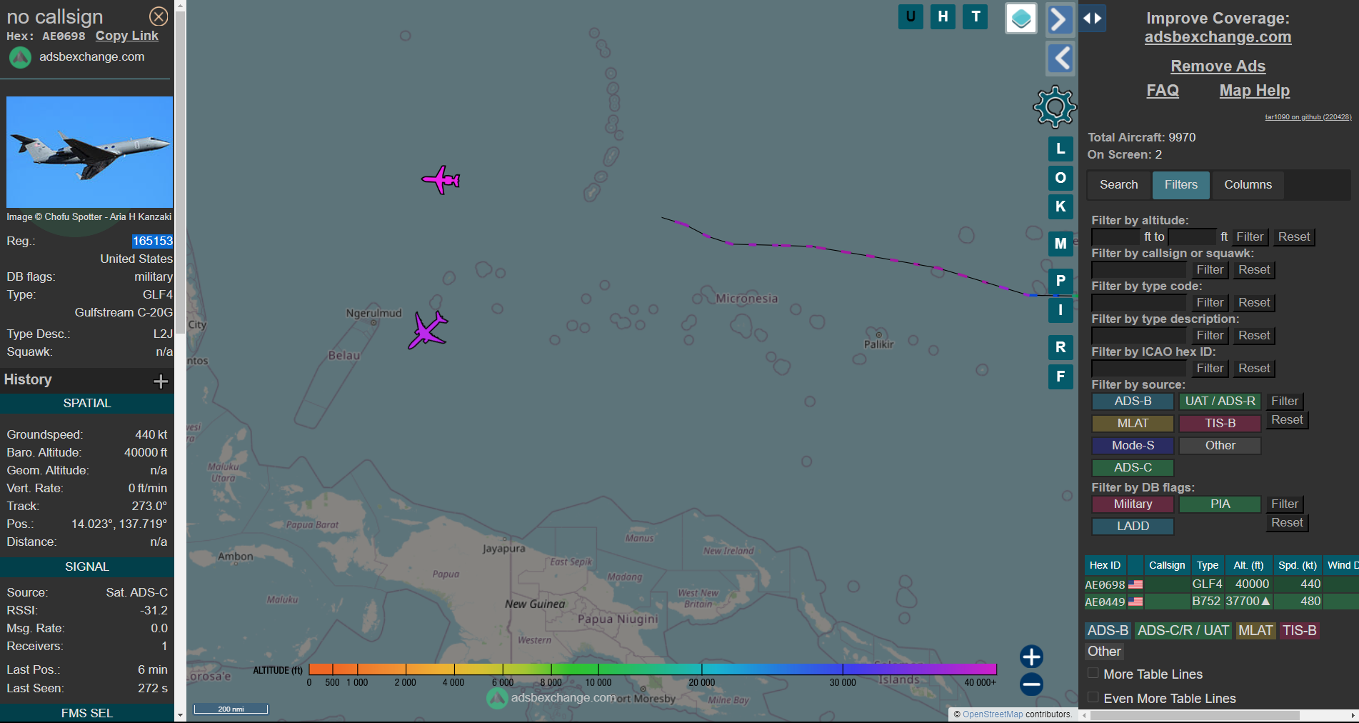
Task: Select table row AE0698
Action: point(1221,584)
